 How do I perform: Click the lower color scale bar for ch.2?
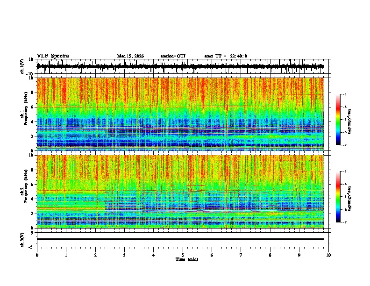(338, 197)
